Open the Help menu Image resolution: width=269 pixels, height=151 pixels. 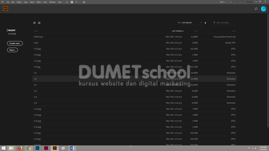60,2
